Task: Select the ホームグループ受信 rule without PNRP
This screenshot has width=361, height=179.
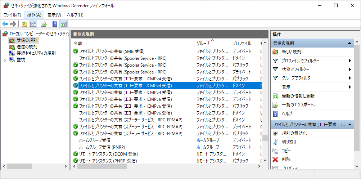Action: pos(167,140)
